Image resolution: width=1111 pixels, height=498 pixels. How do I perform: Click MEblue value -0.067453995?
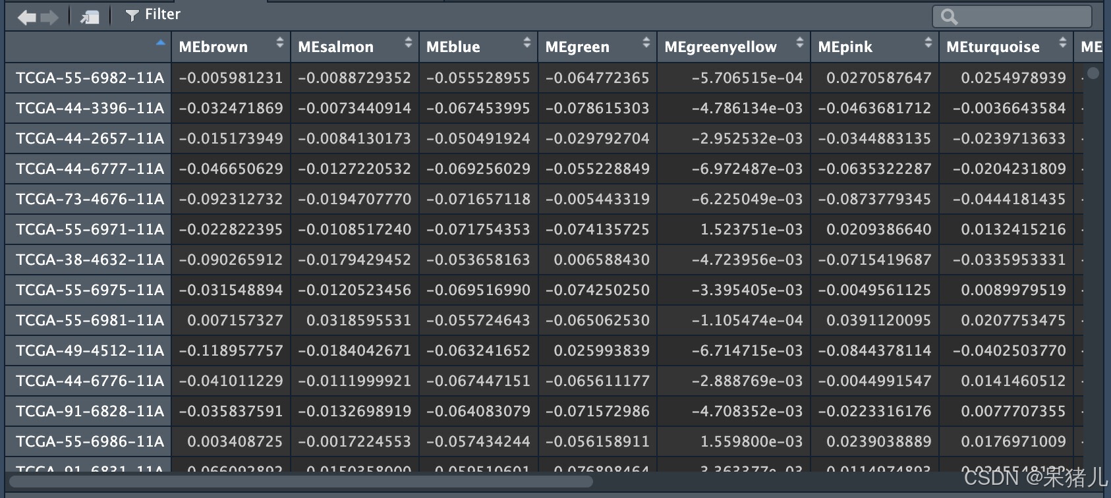[x=478, y=108]
